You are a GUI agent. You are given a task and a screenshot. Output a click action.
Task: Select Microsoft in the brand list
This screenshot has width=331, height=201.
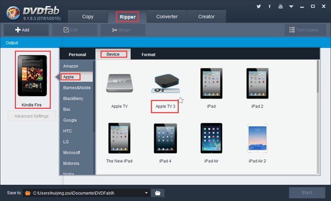(76, 153)
